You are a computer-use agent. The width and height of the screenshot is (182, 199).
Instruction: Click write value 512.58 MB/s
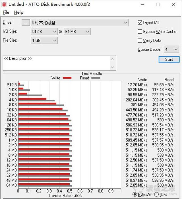(x=136, y=160)
